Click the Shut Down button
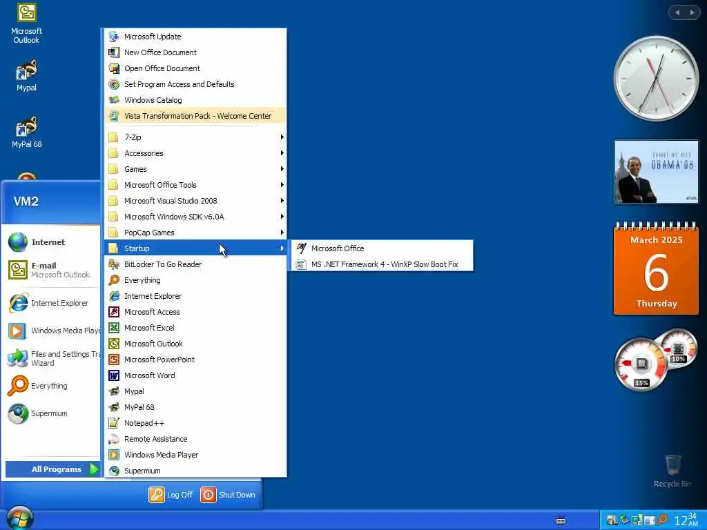707x530 pixels. pyautogui.click(x=228, y=495)
